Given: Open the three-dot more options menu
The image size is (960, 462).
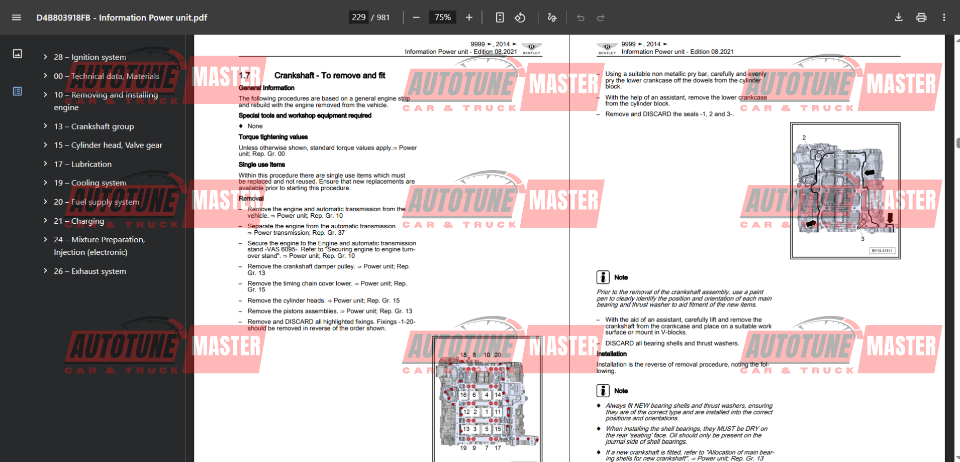Looking at the screenshot, I should point(944,17).
